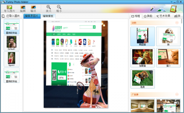The height and width of the screenshot is (113, 184).
Task: Switch to the 编辑模板 tab
Action: 48,16
